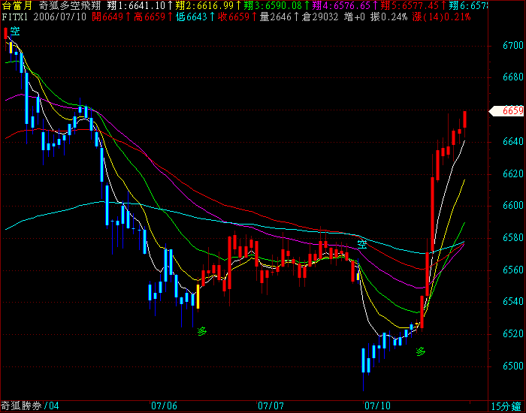Screen dimensions: 526x413
Task: Click the 空 short signal near 07/10
Action: (362, 244)
